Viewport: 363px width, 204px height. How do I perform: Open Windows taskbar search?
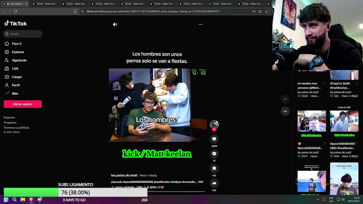click(14, 200)
